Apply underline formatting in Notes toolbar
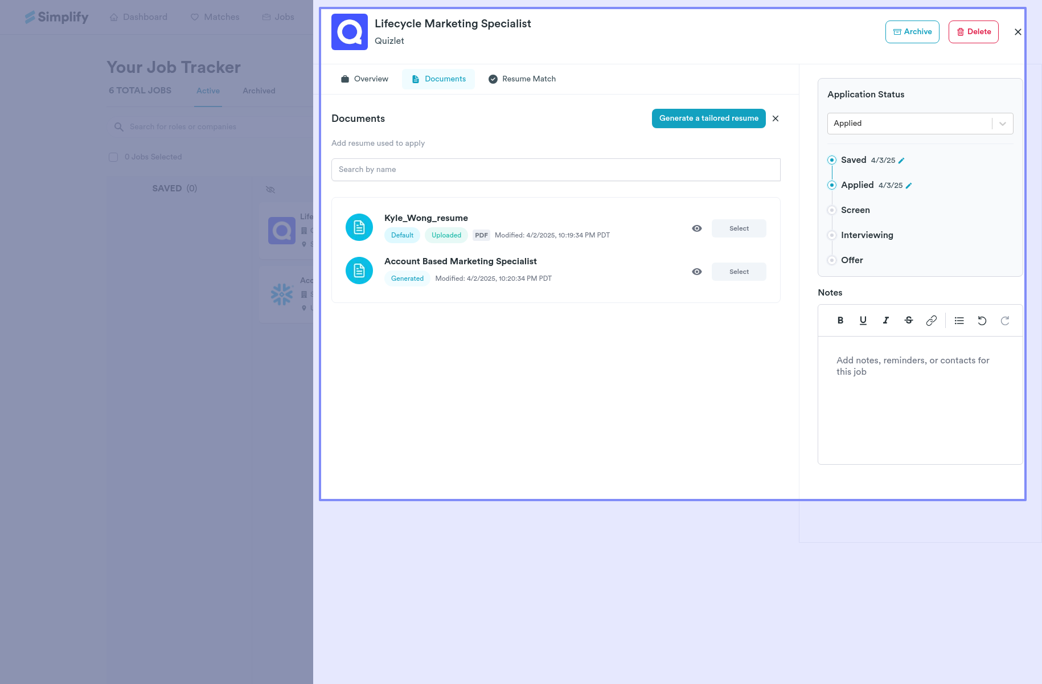Screen dimensions: 1042x684 click(x=863, y=321)
